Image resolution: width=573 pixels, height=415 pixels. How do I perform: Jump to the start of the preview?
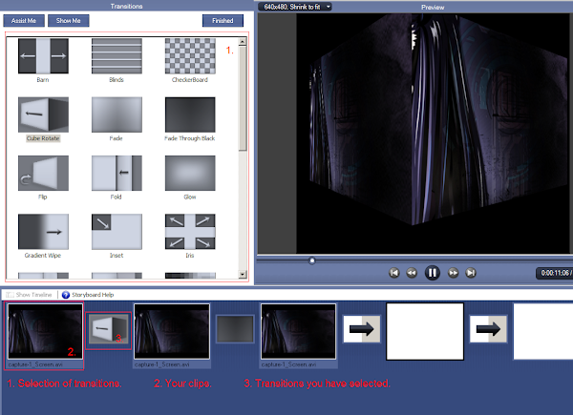[393, 273]
